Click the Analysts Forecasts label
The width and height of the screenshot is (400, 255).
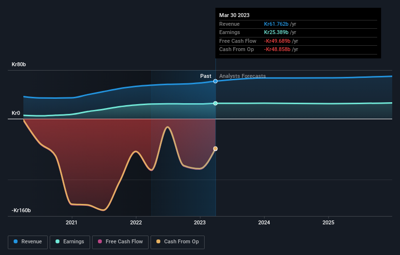[242, 76]
